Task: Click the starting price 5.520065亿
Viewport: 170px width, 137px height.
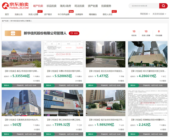Action: point(63,76)
